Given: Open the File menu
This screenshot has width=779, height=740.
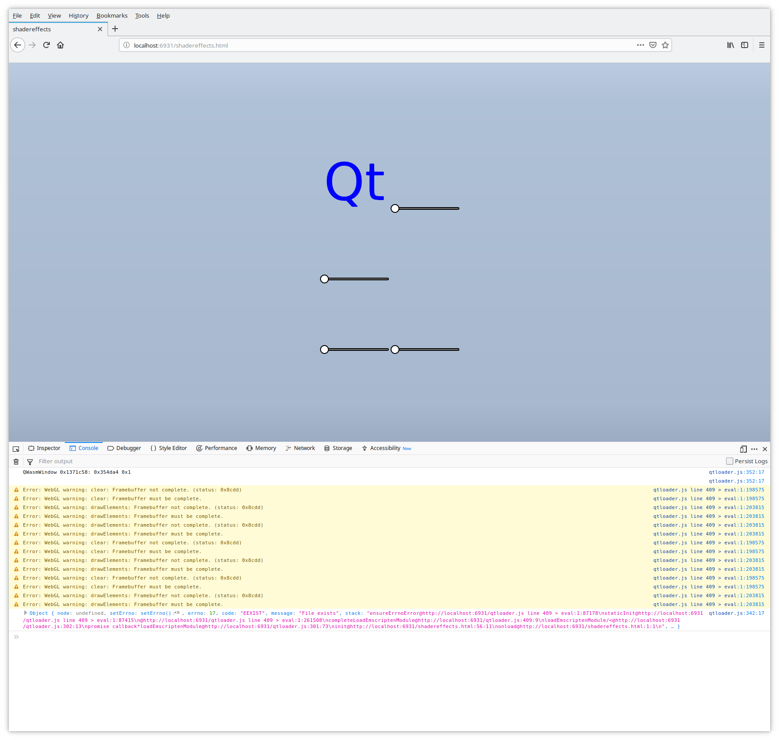Looking at the screenshot, I should pos(17,15).
